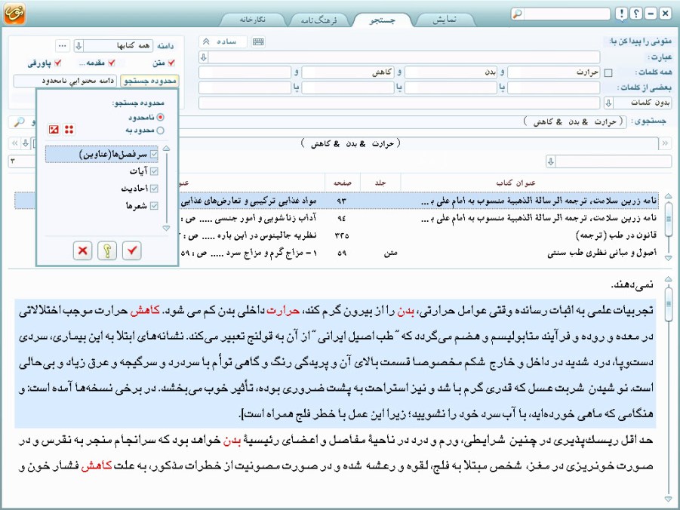Click the magnifier icon in top search box
Viewport: 680px width, 510px height.
(517, 14)
